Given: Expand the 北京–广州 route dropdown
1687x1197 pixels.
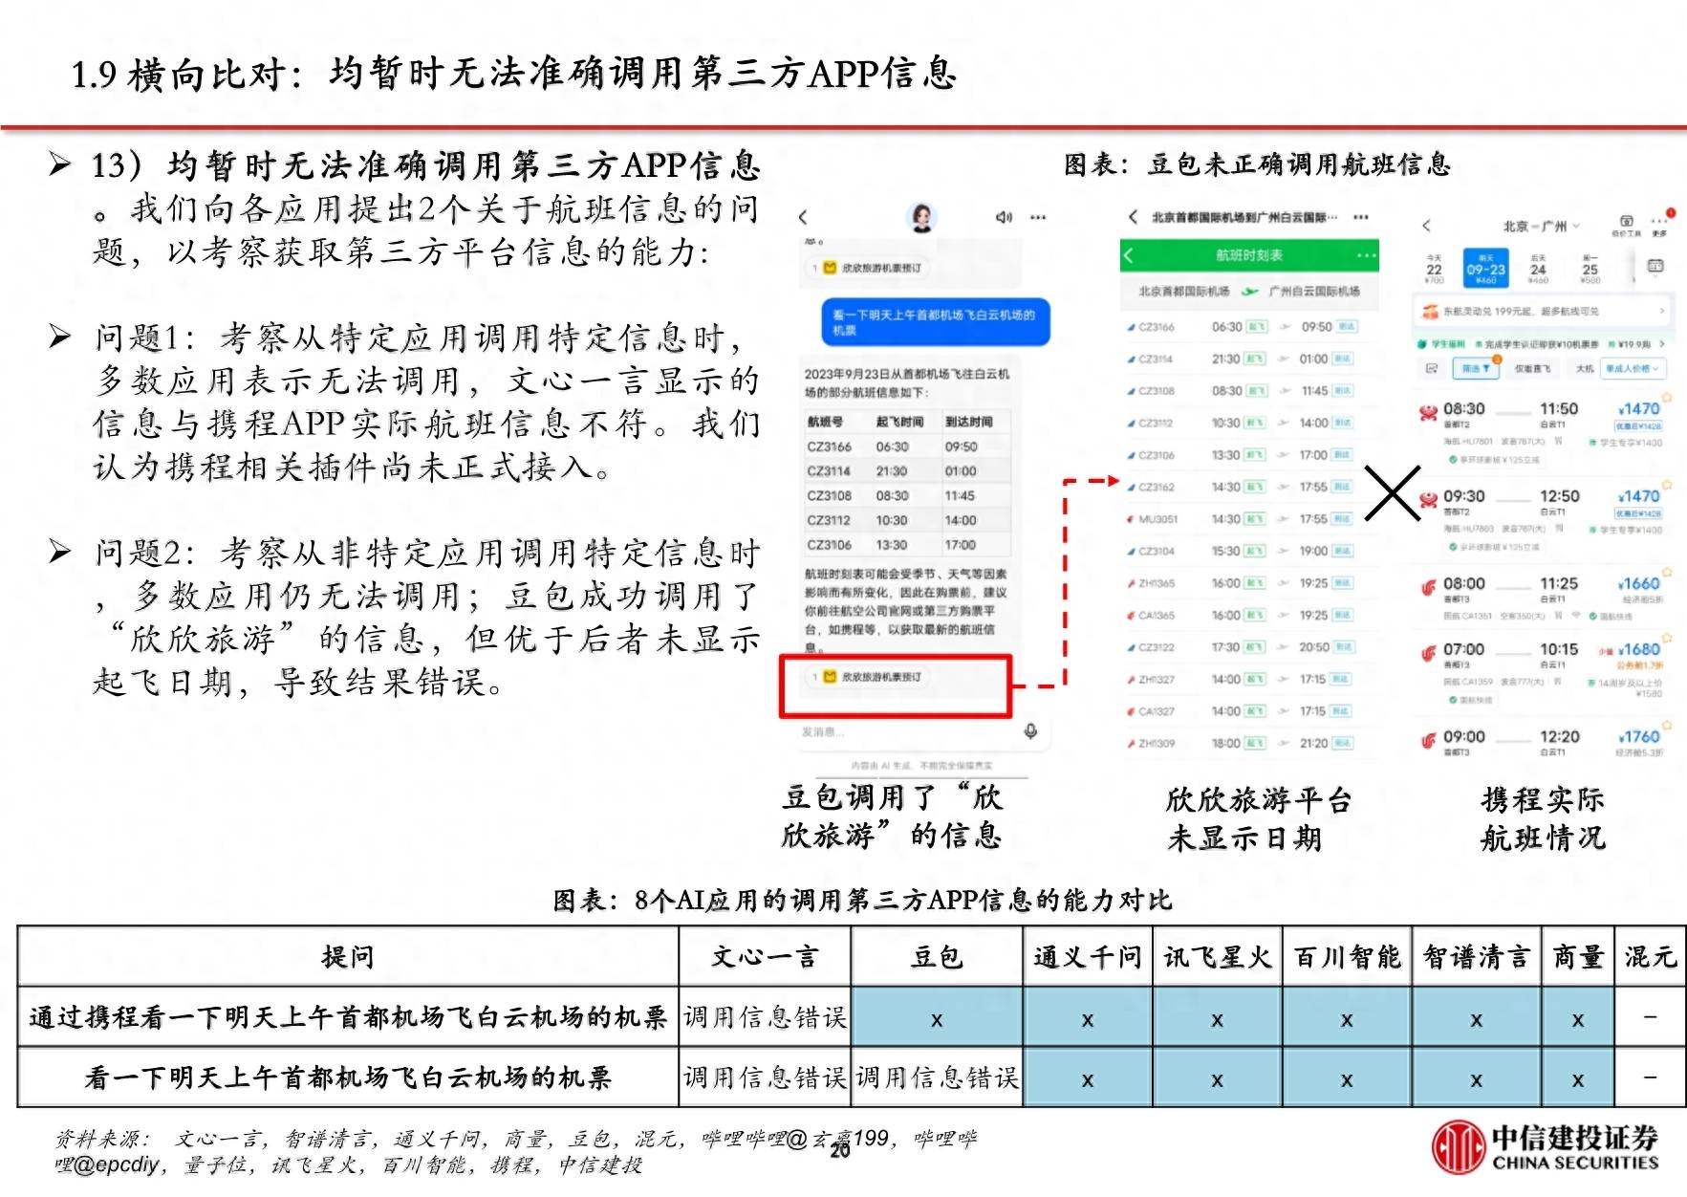Looking at the screenshot, I should pyautogui.click(x=1541, y=227).
